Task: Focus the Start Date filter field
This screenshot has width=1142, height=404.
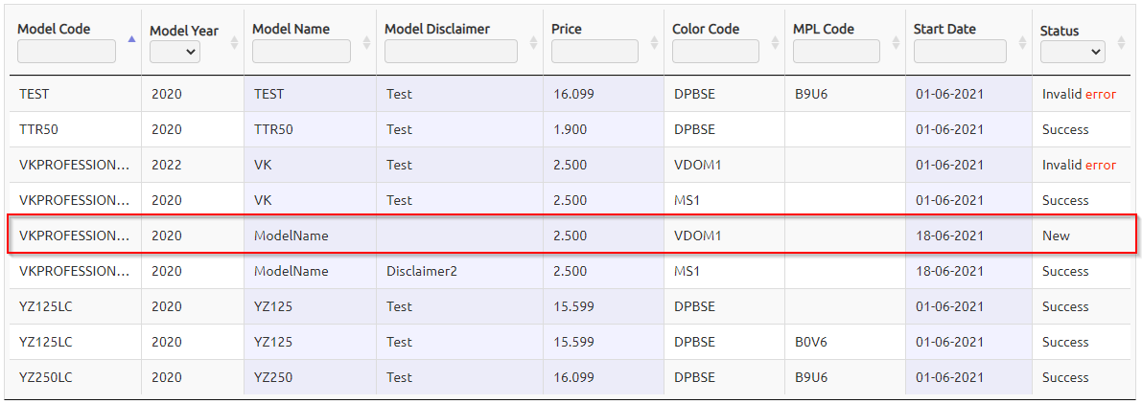Action: 960,51
